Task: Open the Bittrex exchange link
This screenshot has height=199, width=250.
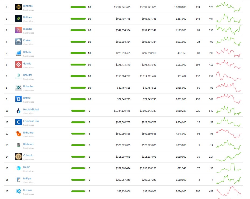Action: tap(27, 98)
